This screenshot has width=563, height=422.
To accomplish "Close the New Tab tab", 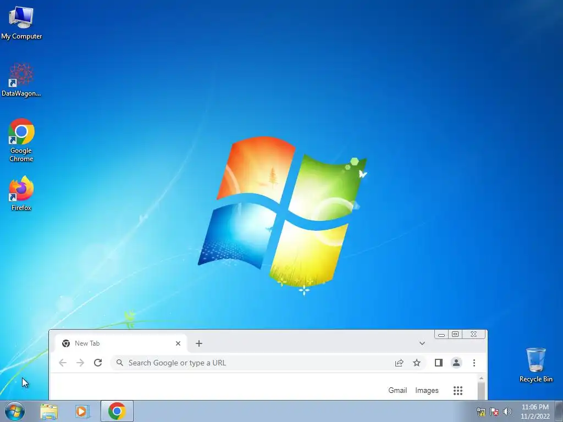I will click(x=178, y=343).
